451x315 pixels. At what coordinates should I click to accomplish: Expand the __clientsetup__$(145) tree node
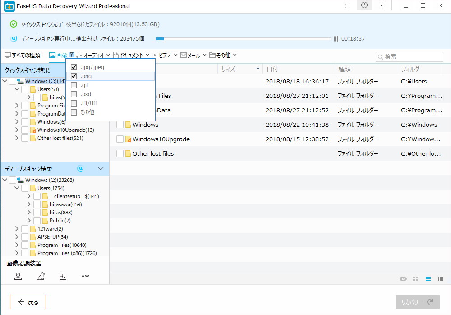[x=29, y=196]
